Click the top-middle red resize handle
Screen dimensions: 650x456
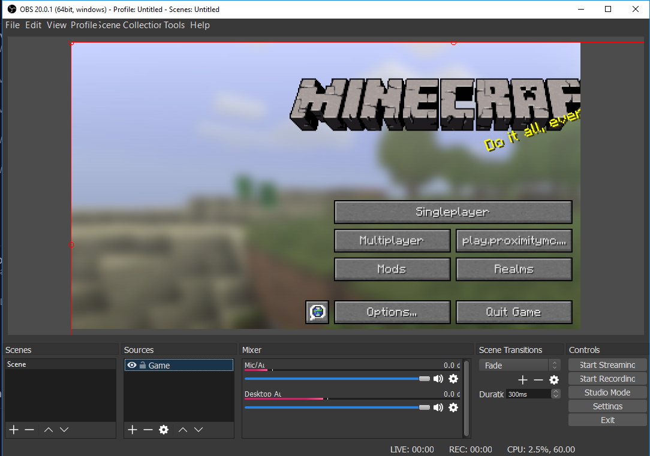[453, 43]
